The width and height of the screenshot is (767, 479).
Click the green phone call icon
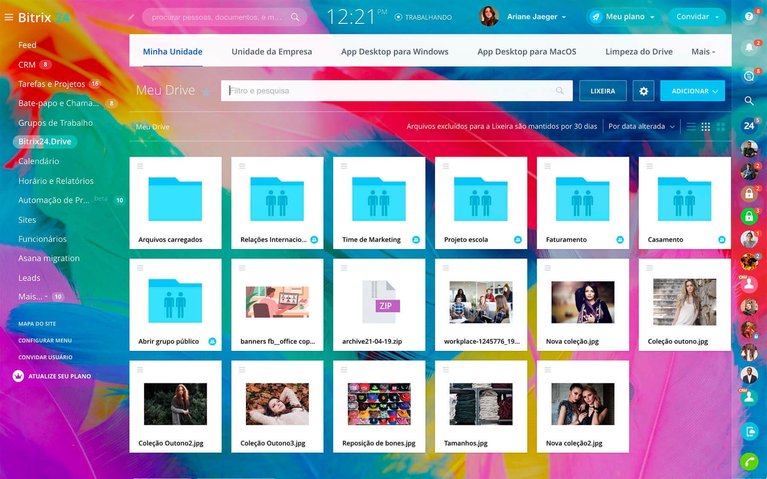click(x=749, y=462)
